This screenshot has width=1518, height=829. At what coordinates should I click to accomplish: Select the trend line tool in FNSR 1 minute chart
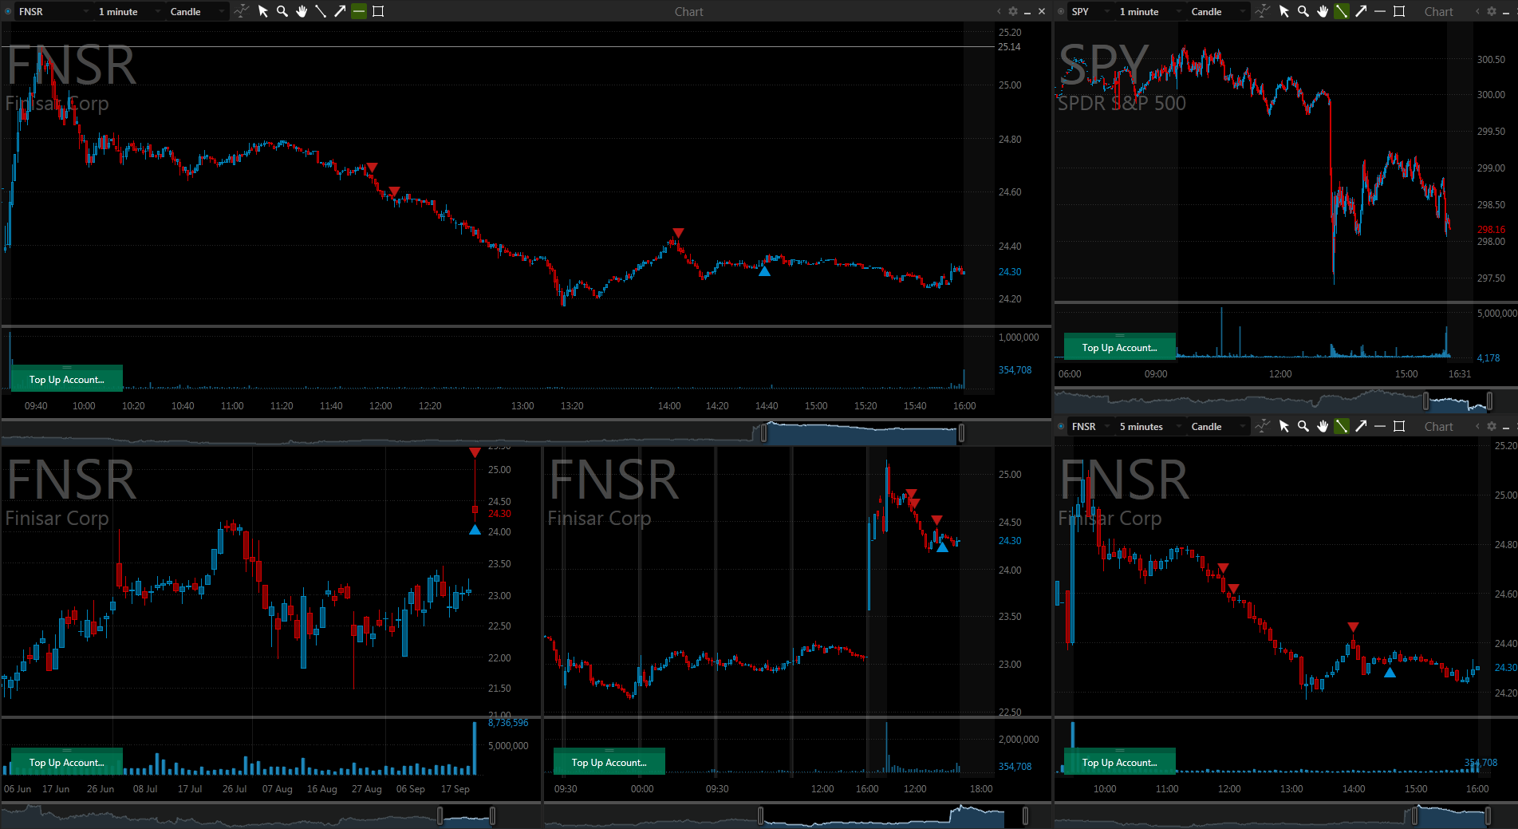(x=321, y=11)
